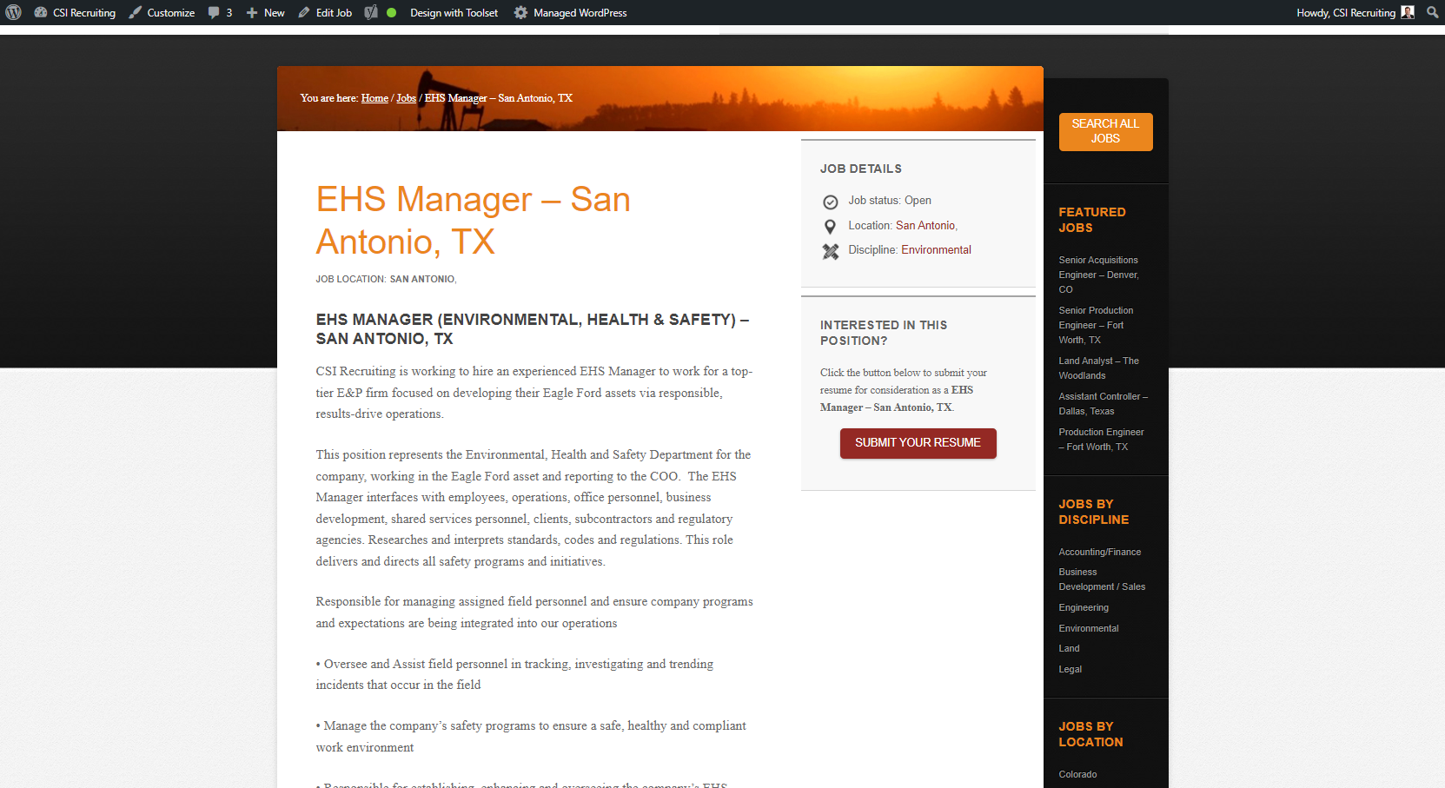Click the Discipline tools icon
1445x788 pixels.
tap(831, 251)
